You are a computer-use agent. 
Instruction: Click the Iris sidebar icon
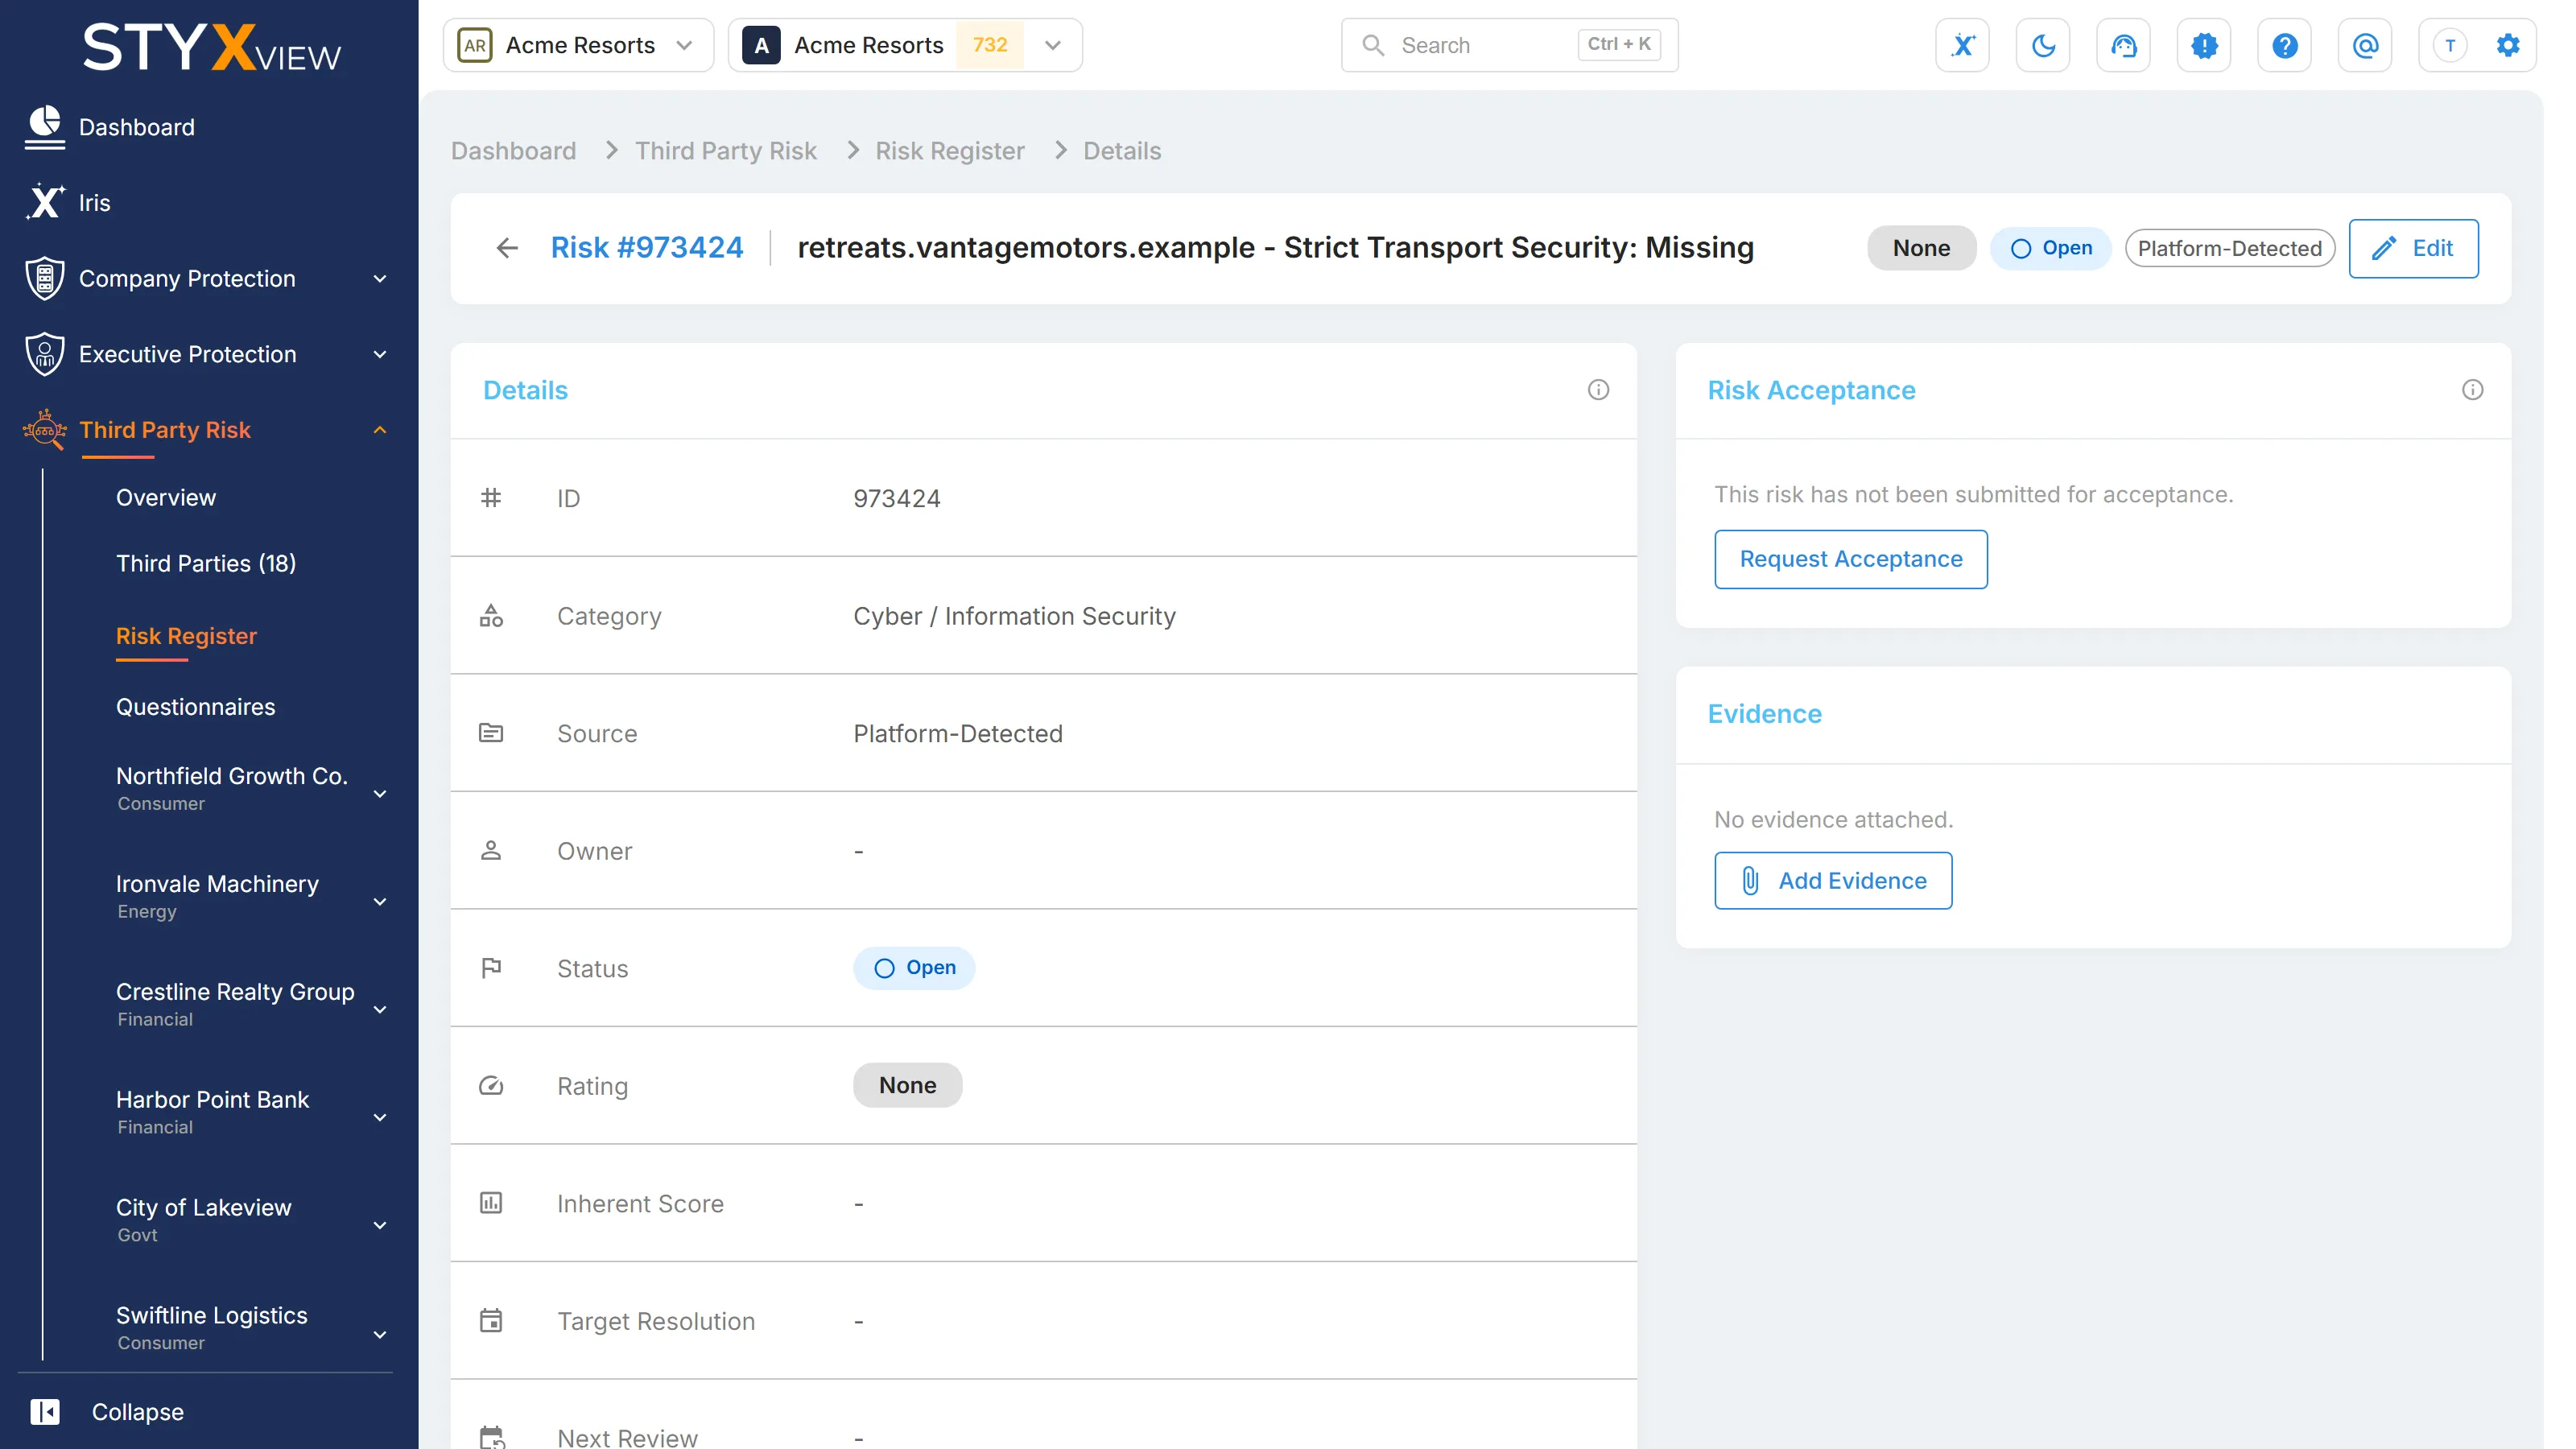coord(44,202)
